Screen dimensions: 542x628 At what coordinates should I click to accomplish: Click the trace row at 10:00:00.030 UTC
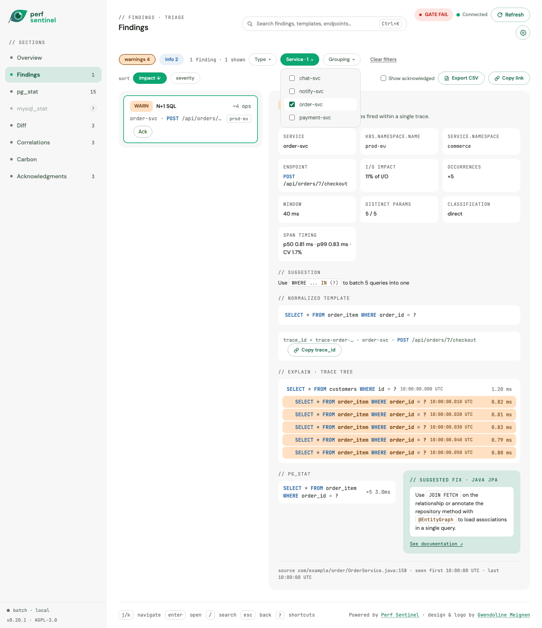[399, 427]
